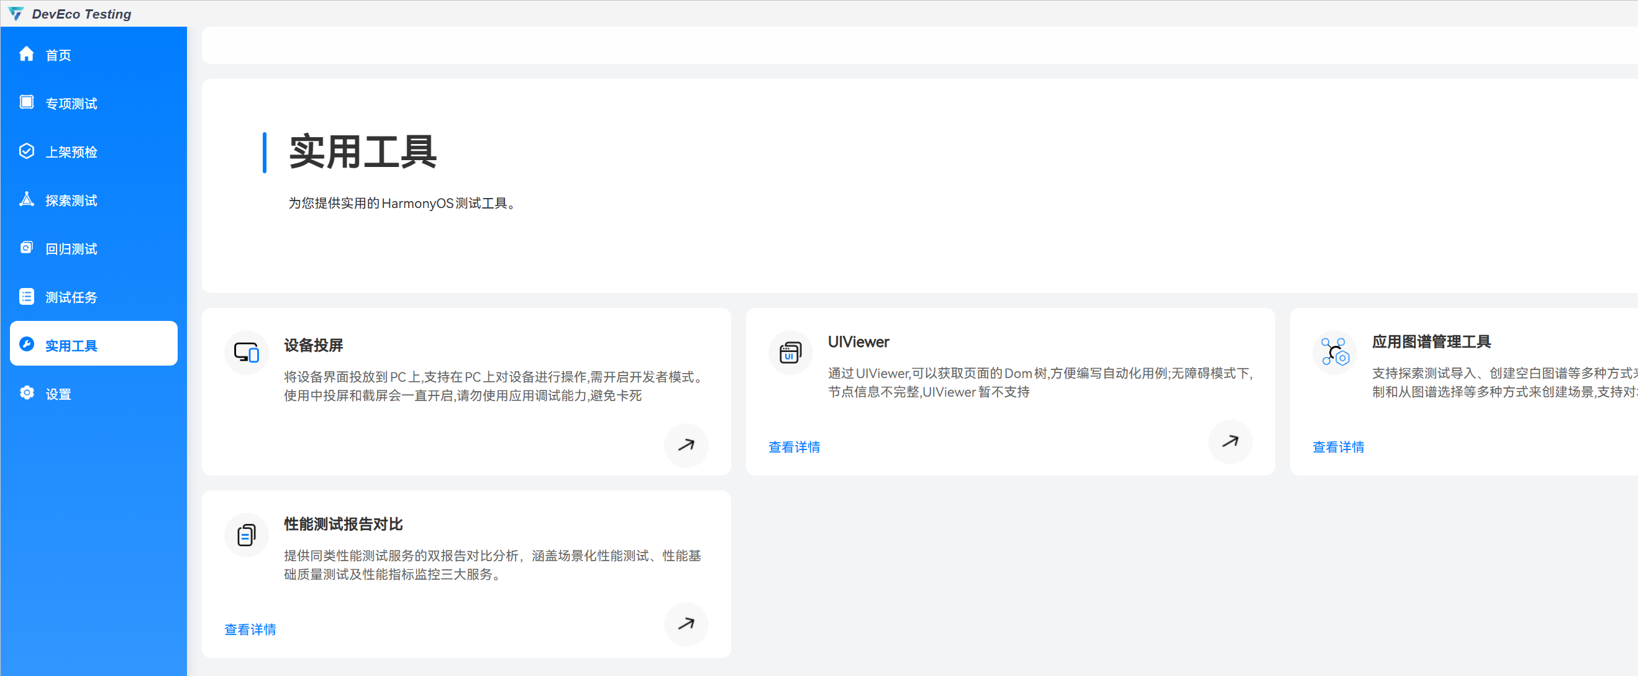Click the 设备投屏 card title
This screenshot has height=676, width=1638.
point(313,345)
